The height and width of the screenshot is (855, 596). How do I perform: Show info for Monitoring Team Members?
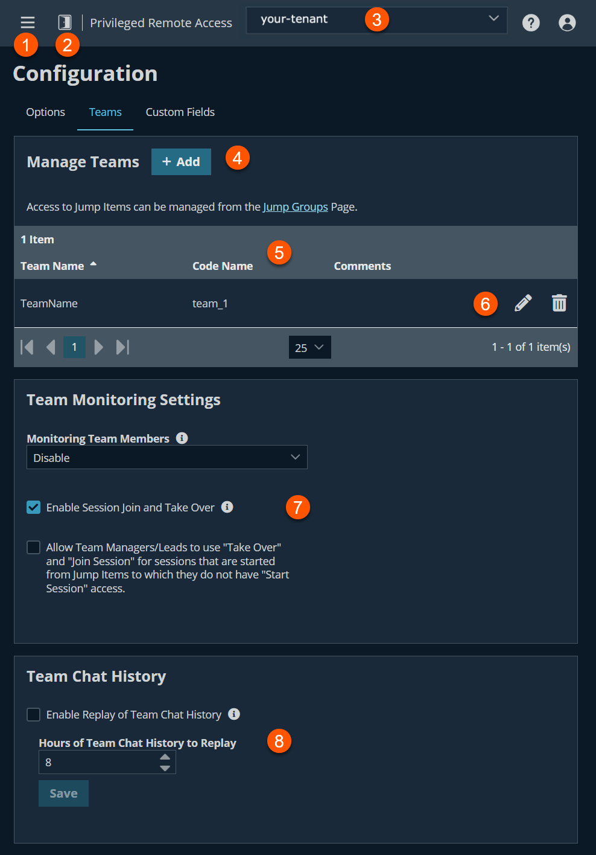click(x=182, y=438)
